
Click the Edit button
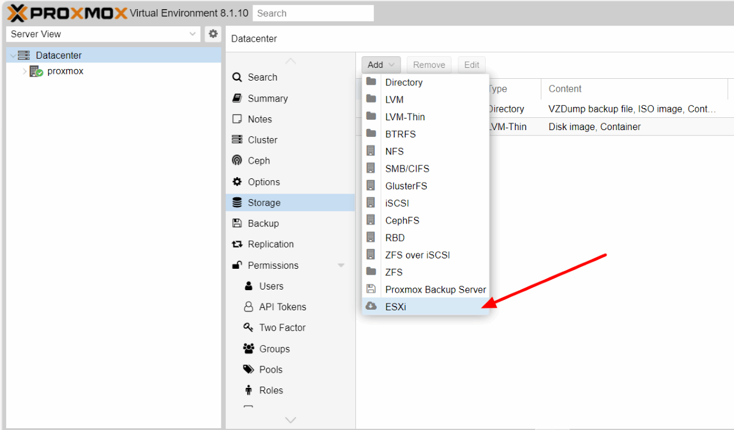(x=471, y=64)
